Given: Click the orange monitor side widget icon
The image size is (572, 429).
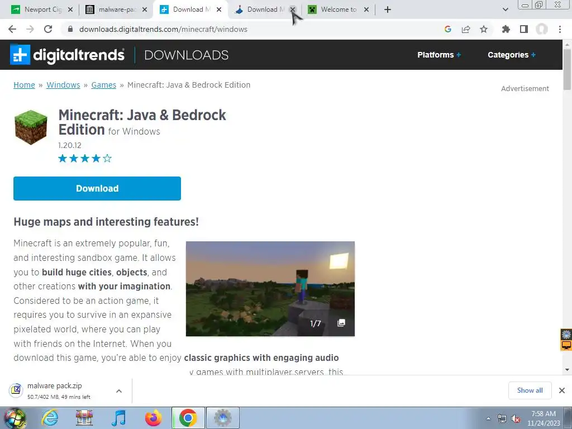Looking at the screenshot, I should 566,345.
